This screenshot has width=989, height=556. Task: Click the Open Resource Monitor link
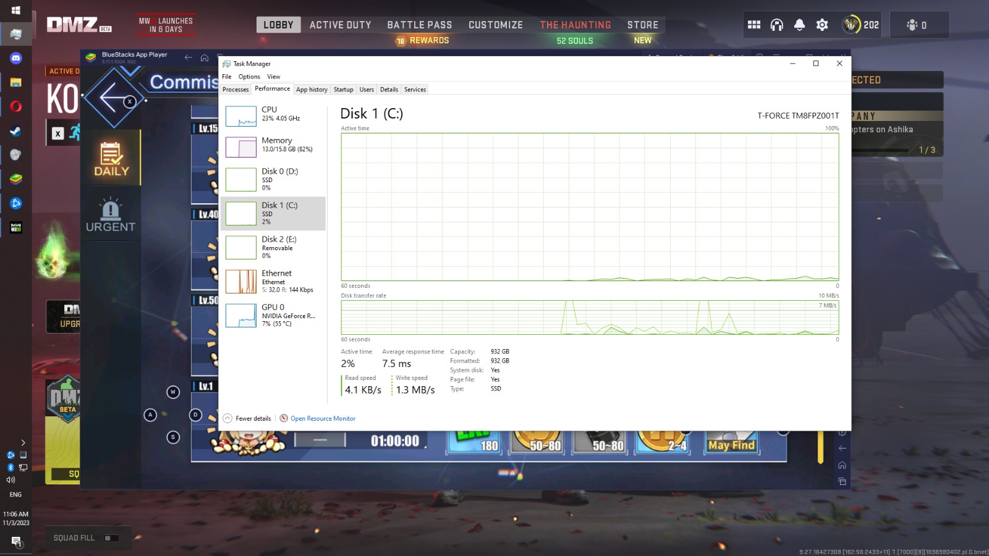click(x=323, y=418)
